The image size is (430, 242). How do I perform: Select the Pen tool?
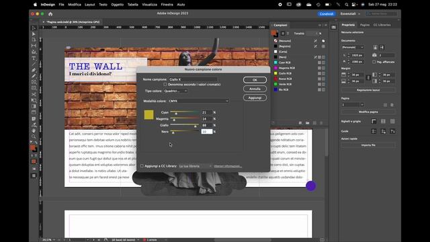coord(34,70)
